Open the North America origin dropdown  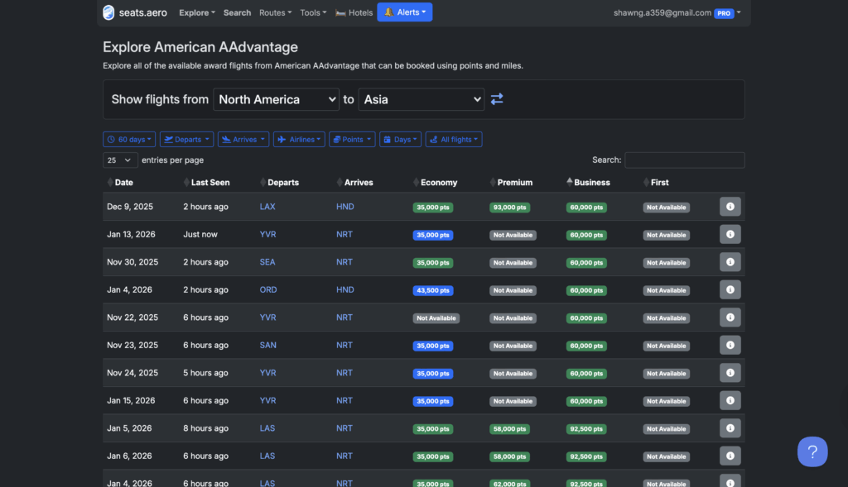[276, 99]
